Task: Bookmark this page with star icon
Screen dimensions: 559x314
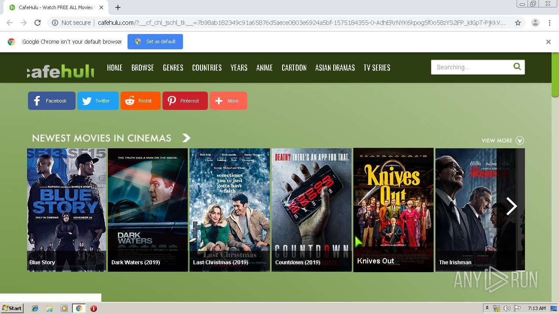Action: (518, 23)
